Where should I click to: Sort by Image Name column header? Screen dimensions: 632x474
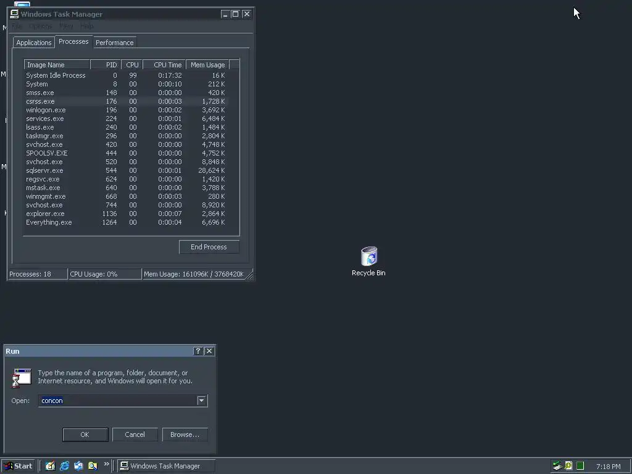point(57,65)
